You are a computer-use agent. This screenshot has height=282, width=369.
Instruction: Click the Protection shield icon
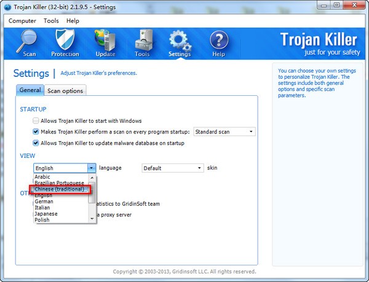point(65,43)
